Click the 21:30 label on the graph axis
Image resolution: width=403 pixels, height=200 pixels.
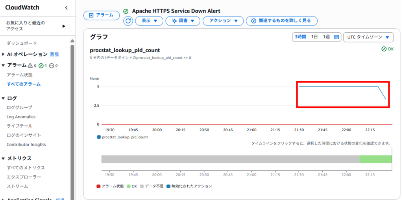[299, 130]
